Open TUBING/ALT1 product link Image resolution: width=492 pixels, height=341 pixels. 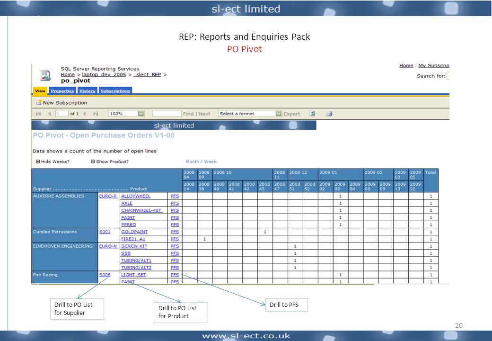tap(136, 260)
